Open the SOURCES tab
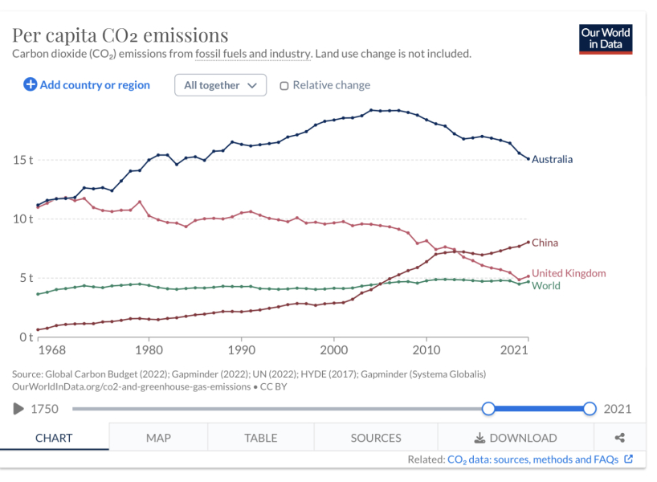 376,438
